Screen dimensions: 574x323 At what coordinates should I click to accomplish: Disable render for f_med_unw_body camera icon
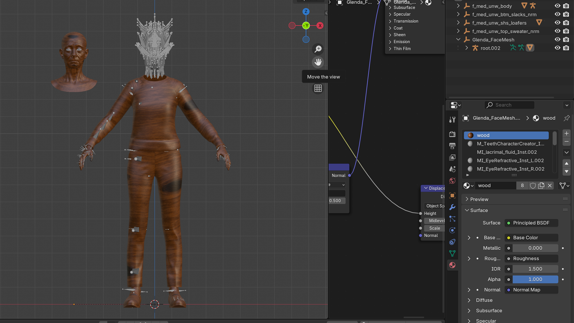coord(566,6)
